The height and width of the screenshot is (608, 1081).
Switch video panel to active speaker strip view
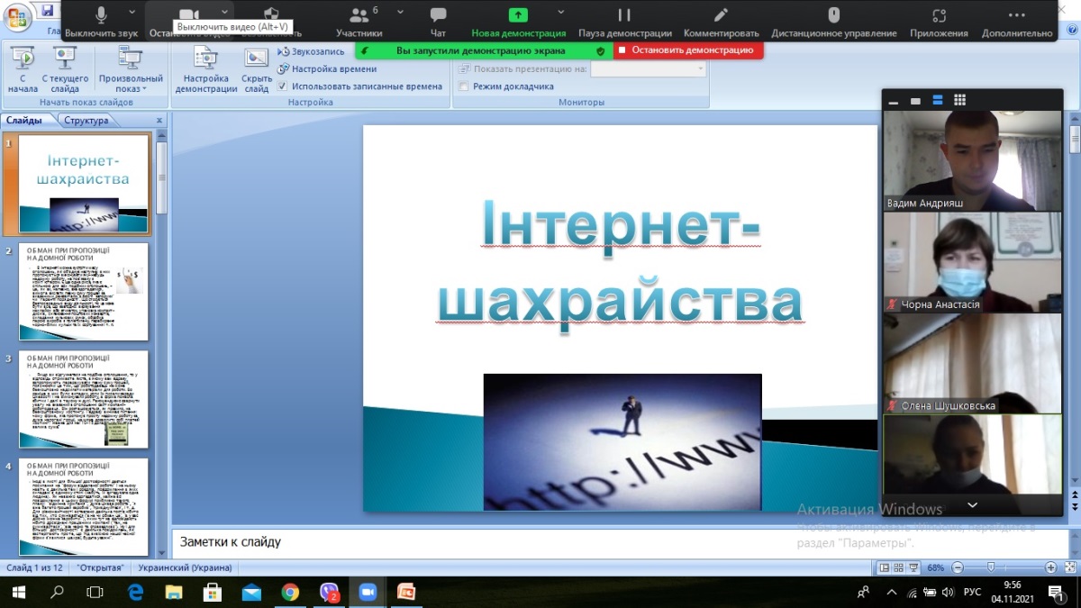(938, 100)
